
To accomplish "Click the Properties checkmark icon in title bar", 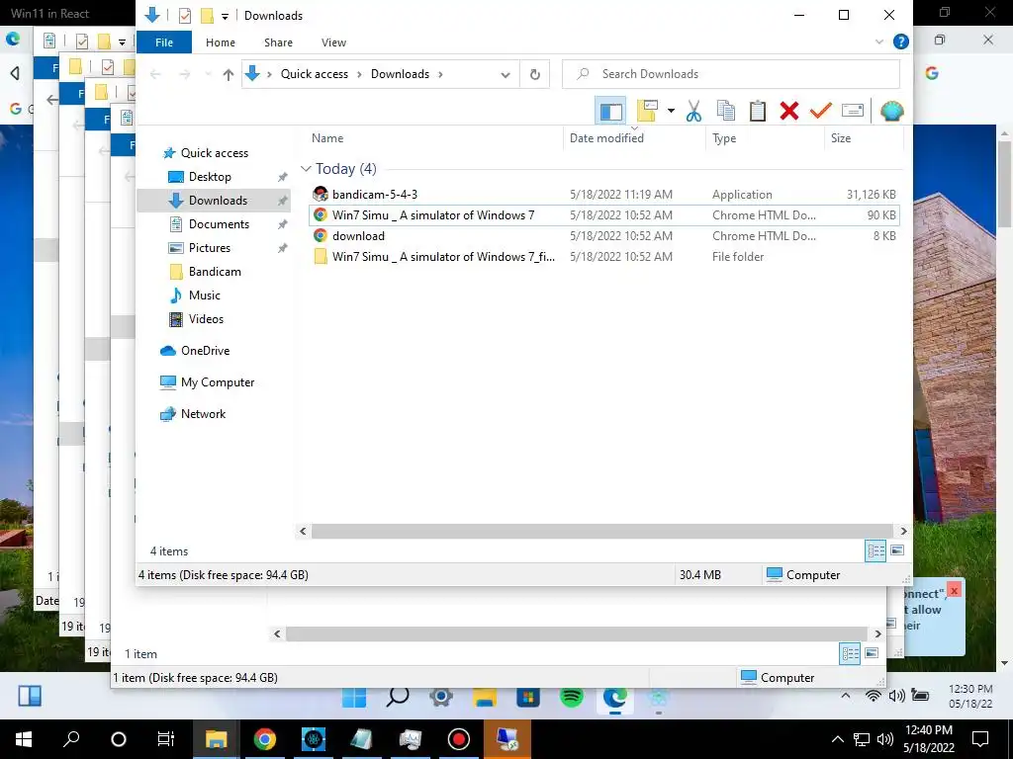I will click(185, 16).
